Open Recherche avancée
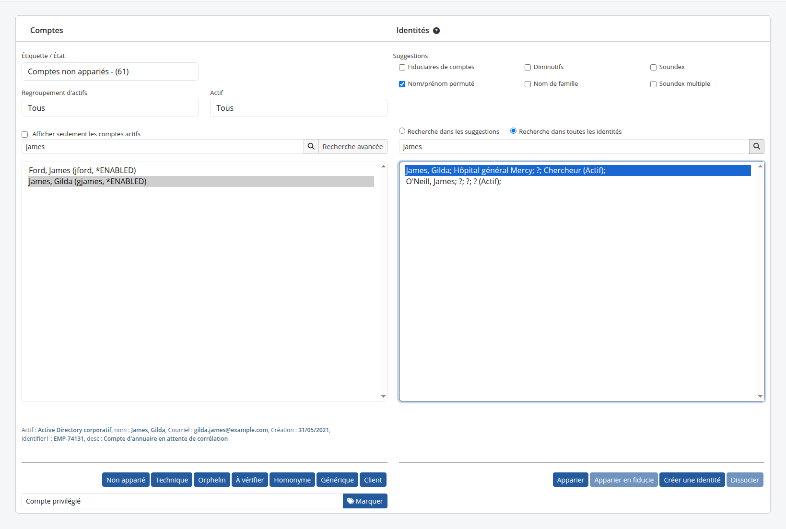Image resolution: width=786 pixels, height=529 pixels. pos(352,147)
